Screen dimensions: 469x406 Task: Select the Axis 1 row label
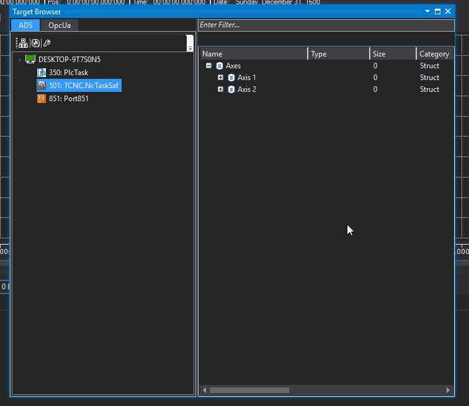[247, 78]
